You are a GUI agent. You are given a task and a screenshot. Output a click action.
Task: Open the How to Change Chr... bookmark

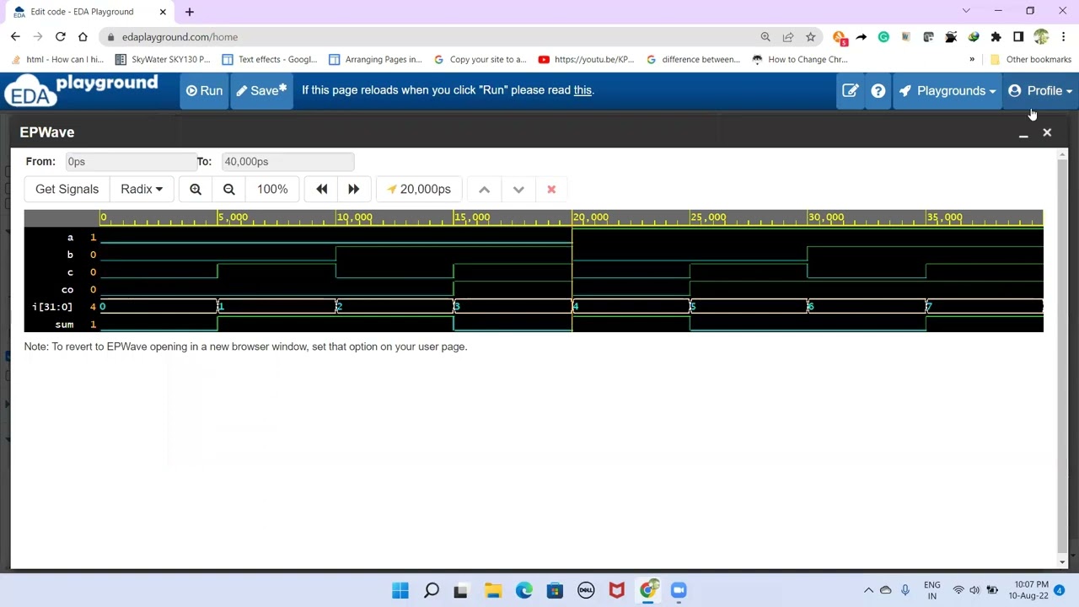(x=799, y=59)
